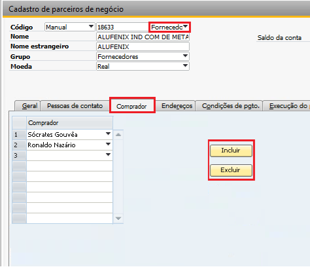The height and width of the screenshot is (267, 310).
Task: Click the Incluir button
Action: point(231,151)
